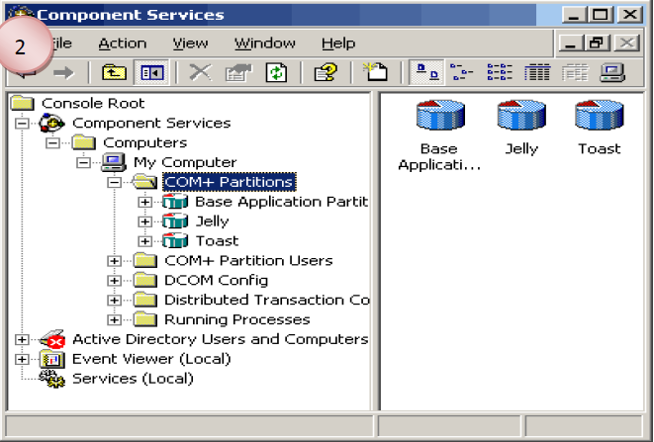
Task: Expand the COM+ Partition Users folder
Action: click(114, 261)
